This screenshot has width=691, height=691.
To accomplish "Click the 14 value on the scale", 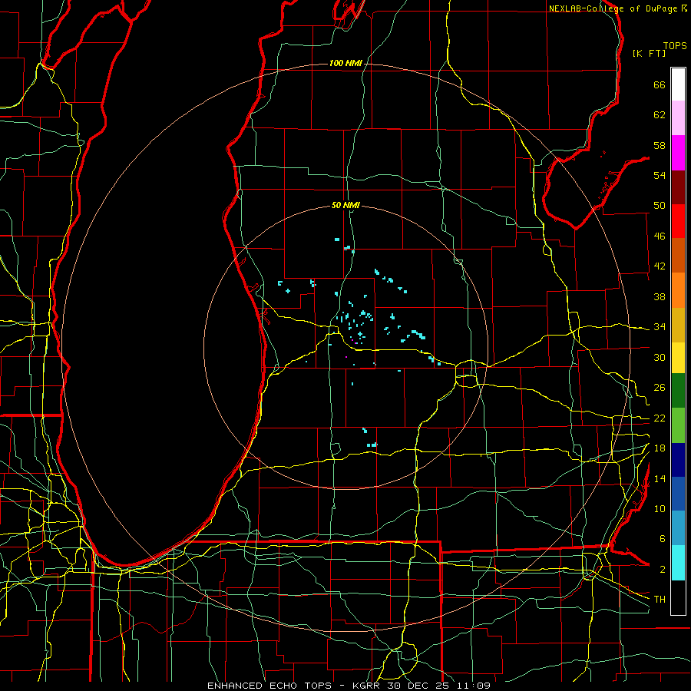I will (660, 478).
